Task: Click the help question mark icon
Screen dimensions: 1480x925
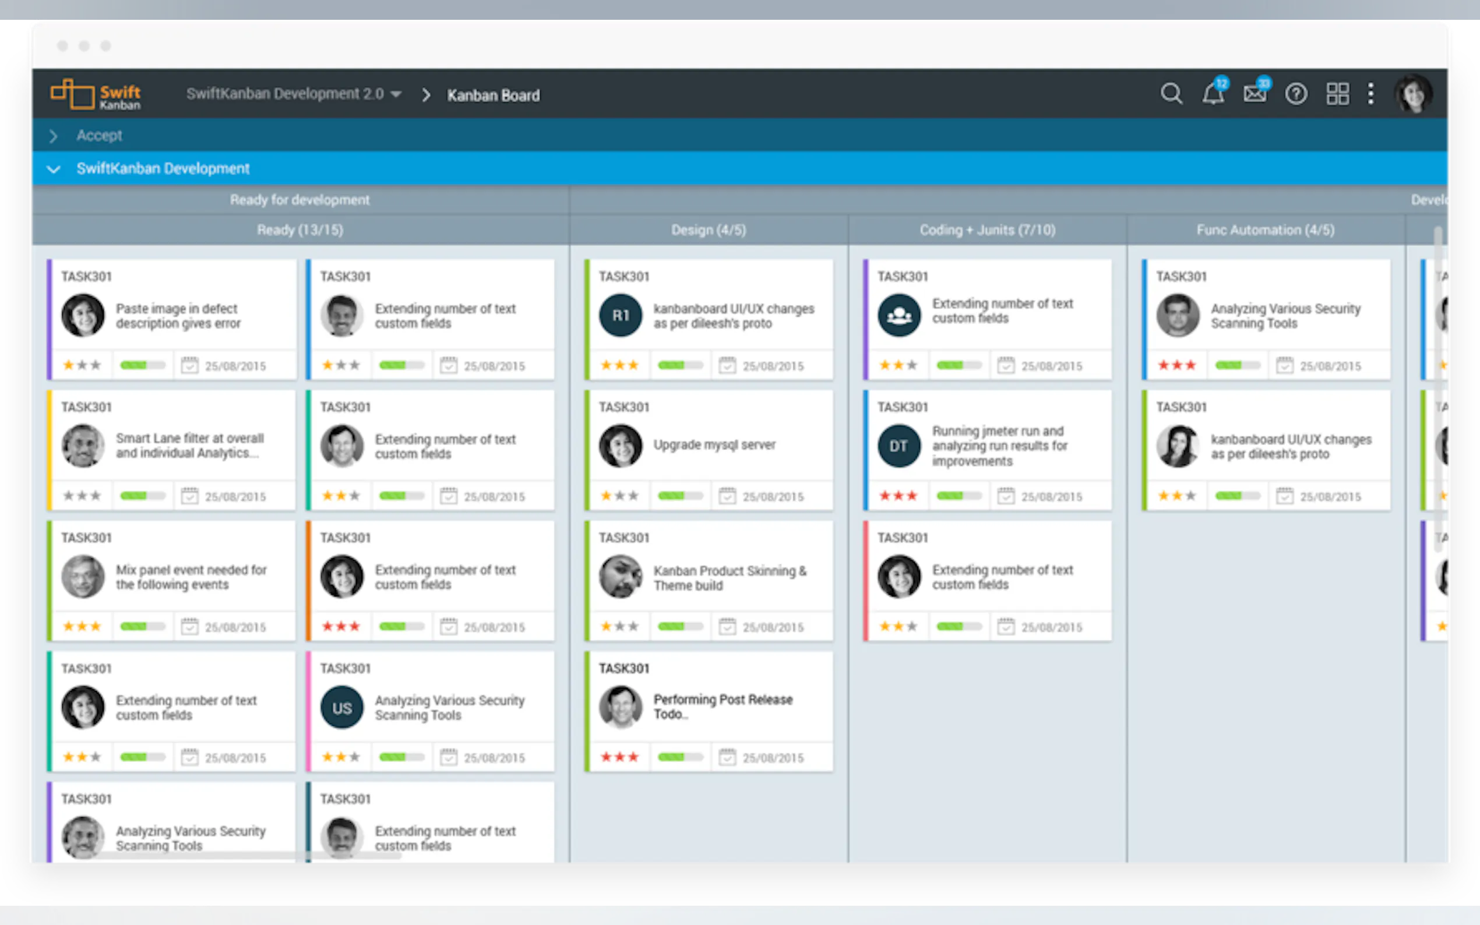Action: (1296, 94)
